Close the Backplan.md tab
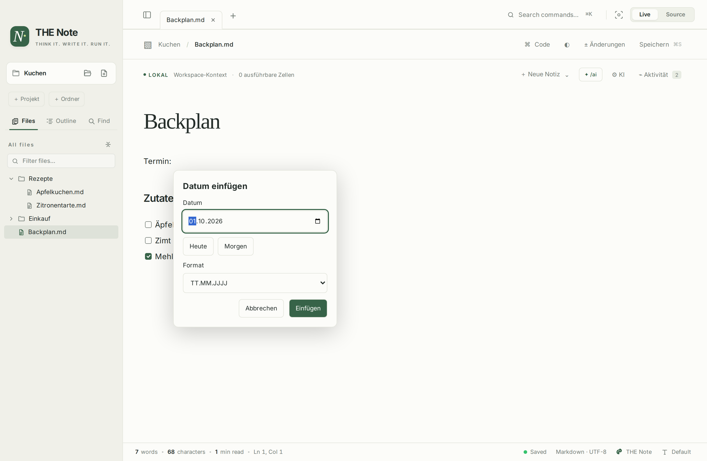707x461 pixels. click(213, 20)
